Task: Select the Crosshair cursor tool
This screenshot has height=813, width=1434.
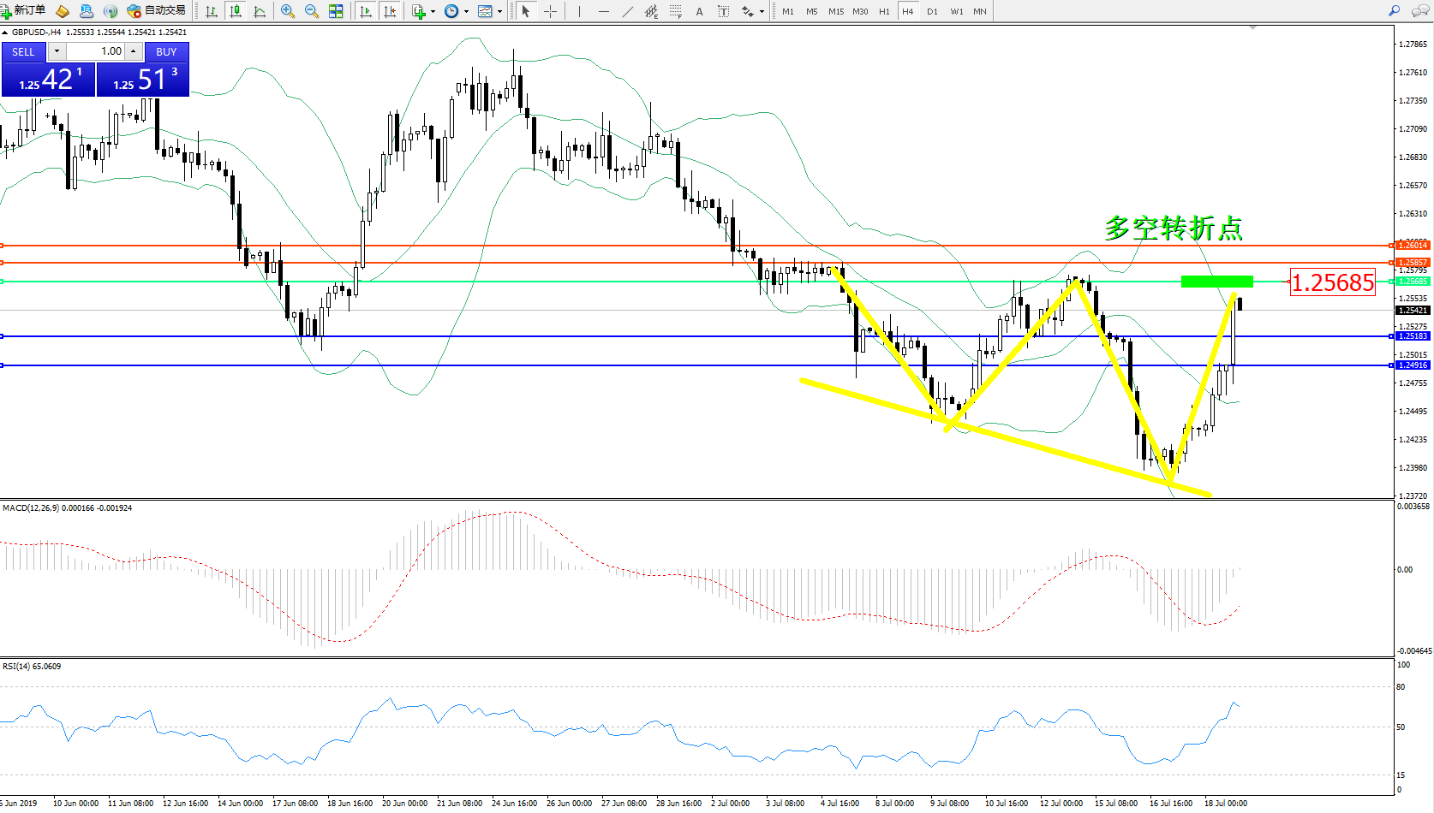Action: (x=550, y=11)
